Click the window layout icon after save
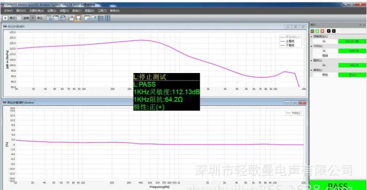 click(87, 18)
